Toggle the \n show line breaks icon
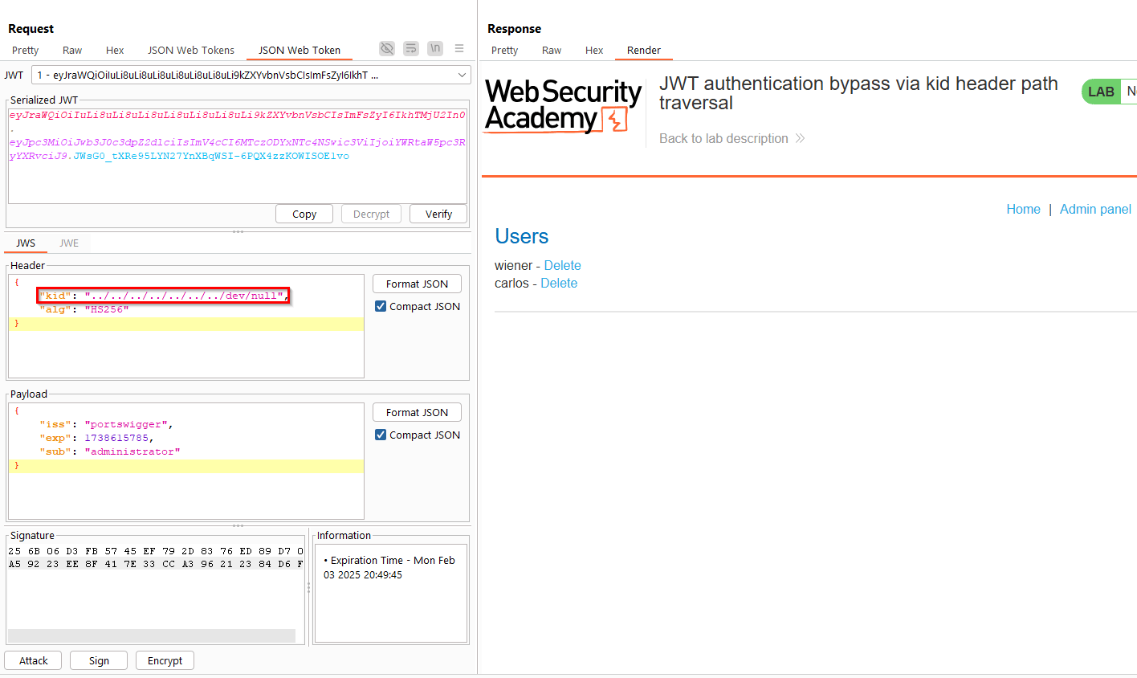1137x678 pixels. pos(435,48)
